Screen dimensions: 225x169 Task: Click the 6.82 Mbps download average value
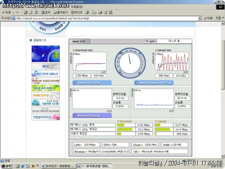coord(144,125)
